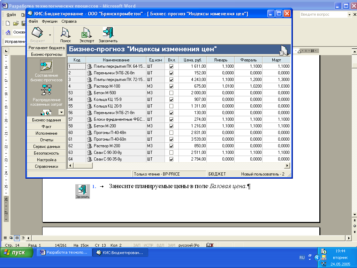Screen dimensions: 357x268
Task: Click row icon beside Бетон М-200
Action: point(90,126)
